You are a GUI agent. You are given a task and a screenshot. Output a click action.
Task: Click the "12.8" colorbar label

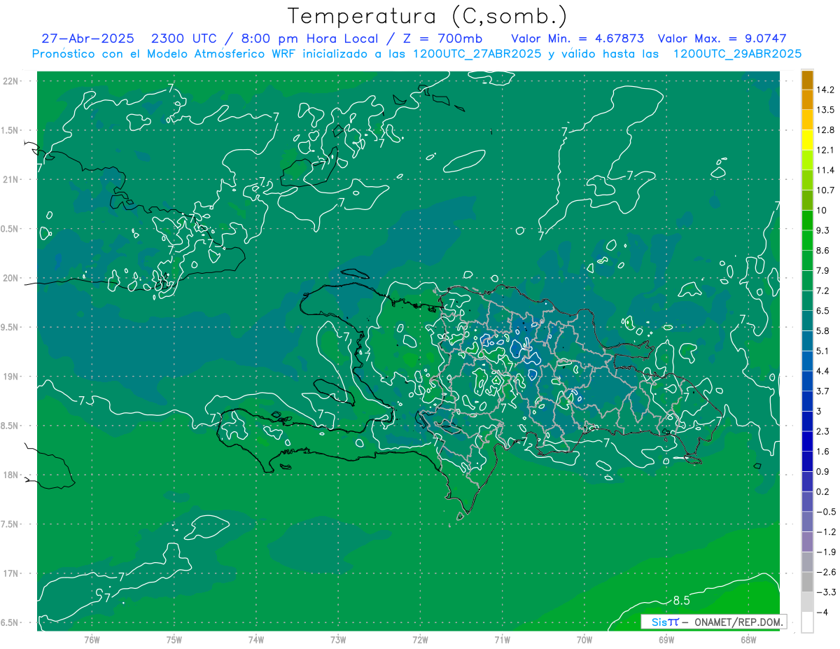coord(826,130)
